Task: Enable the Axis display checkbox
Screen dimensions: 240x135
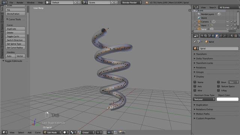Action: coord(195,86)
